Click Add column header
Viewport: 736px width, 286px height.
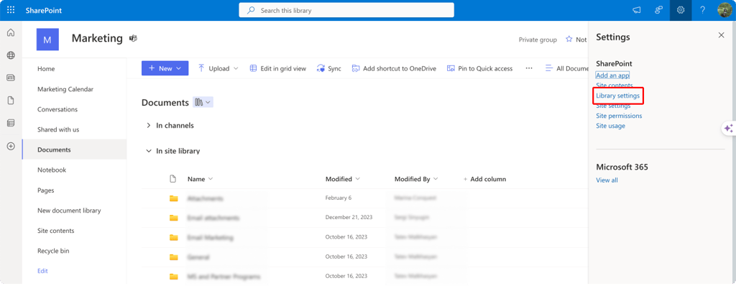484,179
